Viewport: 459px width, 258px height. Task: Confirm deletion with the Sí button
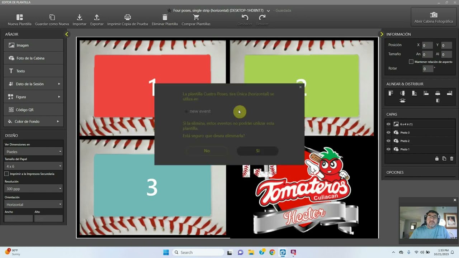pyautogui.click(x=257, y=151)
